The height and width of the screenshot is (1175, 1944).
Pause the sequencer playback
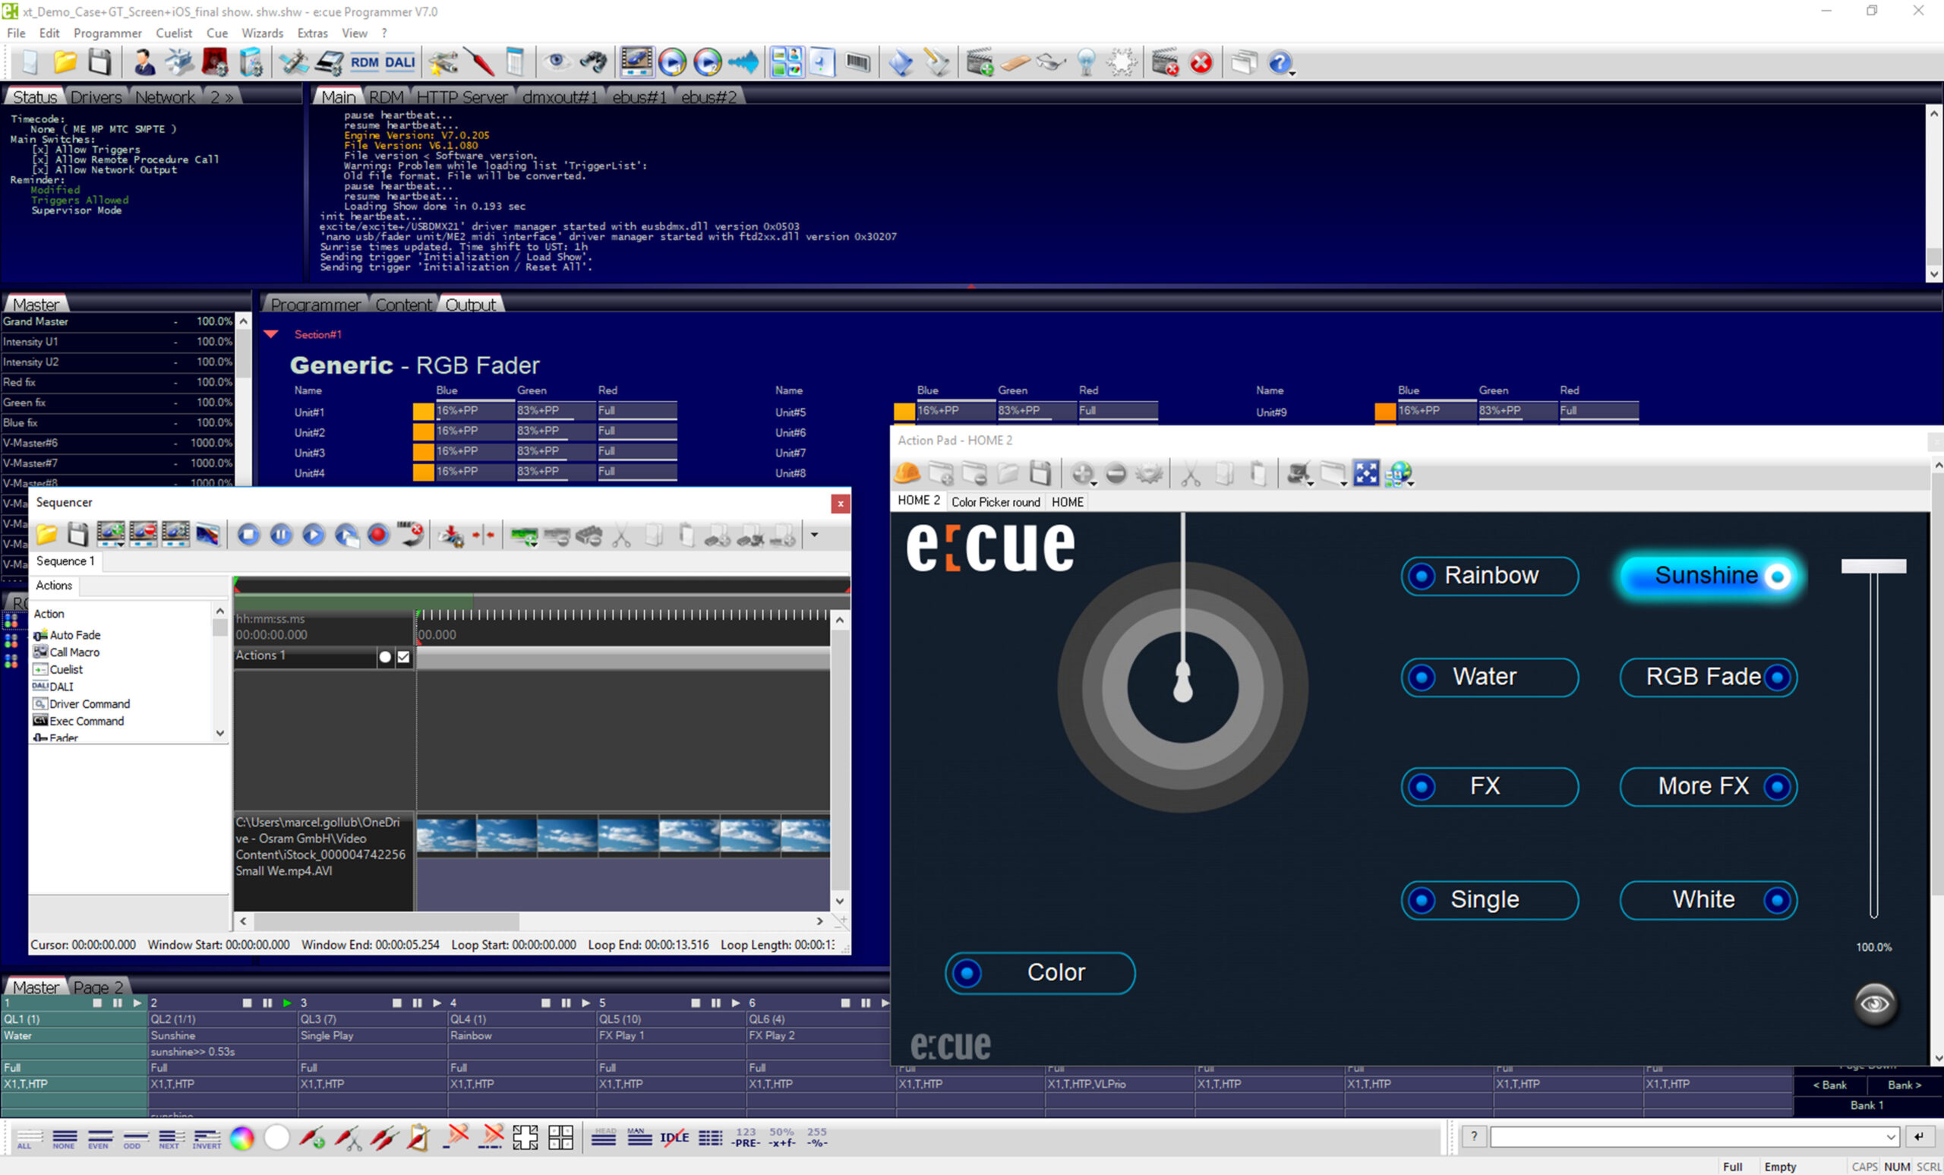click(x=281, y=535)
